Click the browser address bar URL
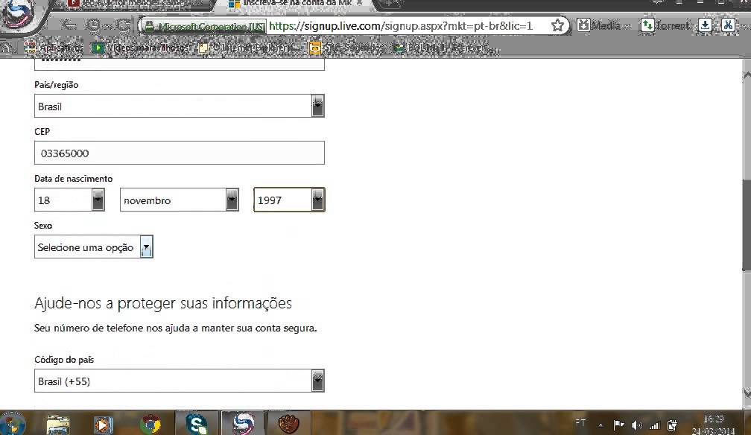This screenshot has height=435, width=751. [x=400, y=26]
